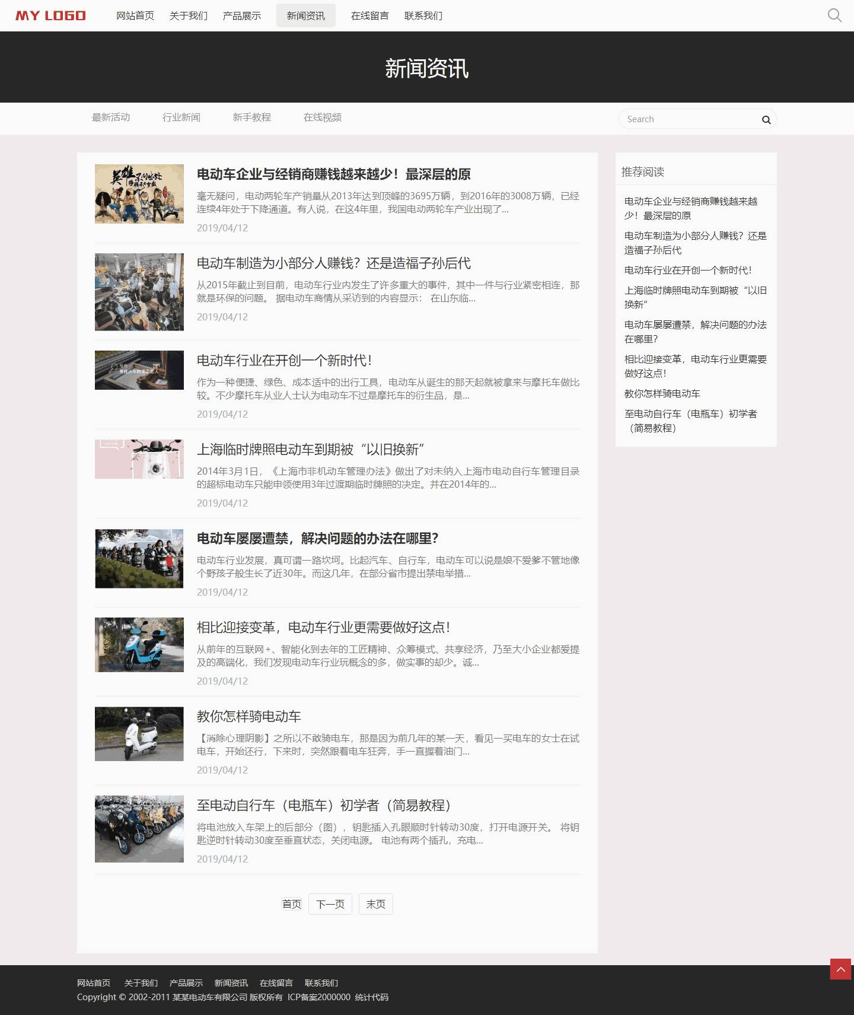The image size is (854, 1015).
Task: Open sidebar link 电动车行业在开创一个新时代
Action: click(x=688, y=271)
